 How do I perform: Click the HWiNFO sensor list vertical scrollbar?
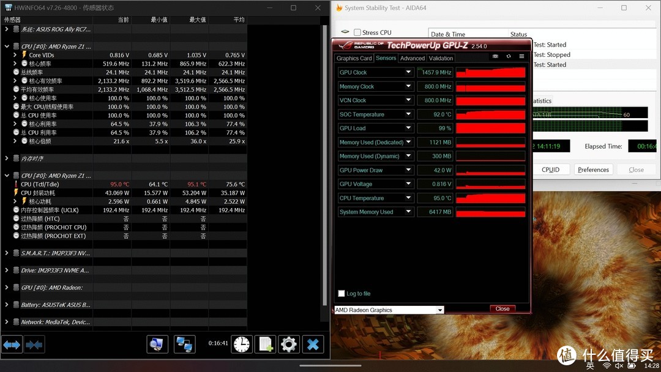324,165
